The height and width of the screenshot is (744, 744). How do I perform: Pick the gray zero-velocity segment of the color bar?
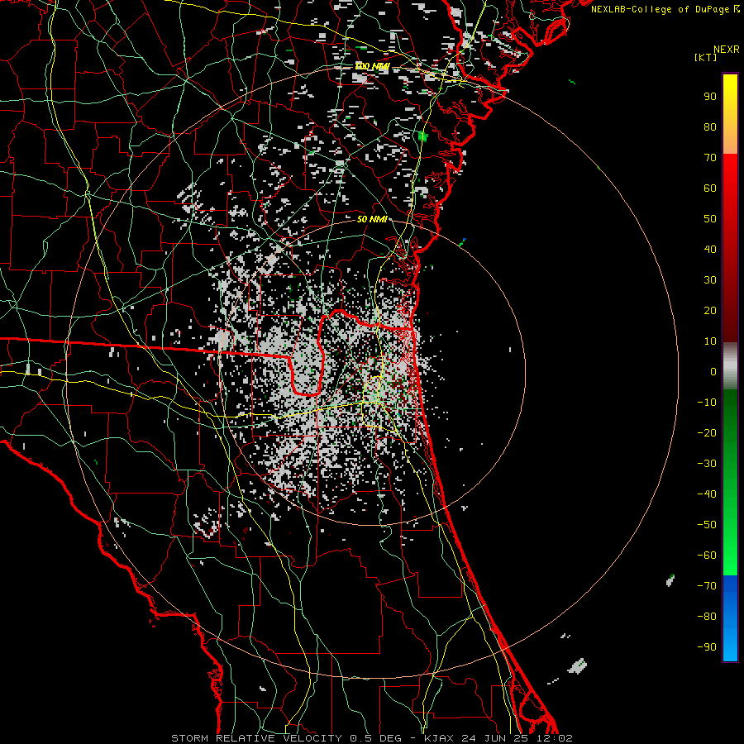click(730, 365)
